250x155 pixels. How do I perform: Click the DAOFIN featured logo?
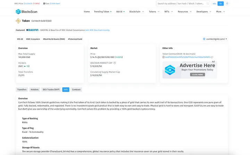pyautogui.click(x=32, y=30)
